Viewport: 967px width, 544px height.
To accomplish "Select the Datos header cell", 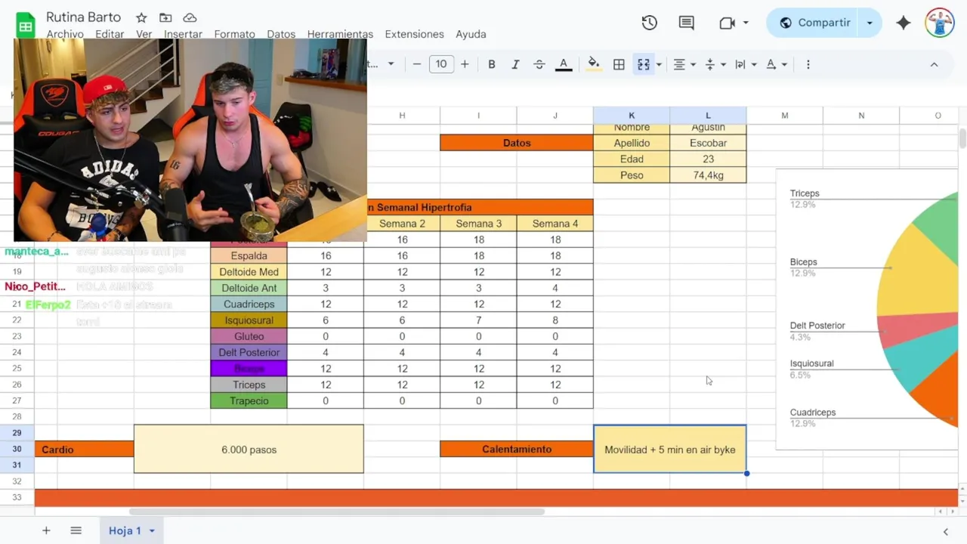I will point(517,143).
